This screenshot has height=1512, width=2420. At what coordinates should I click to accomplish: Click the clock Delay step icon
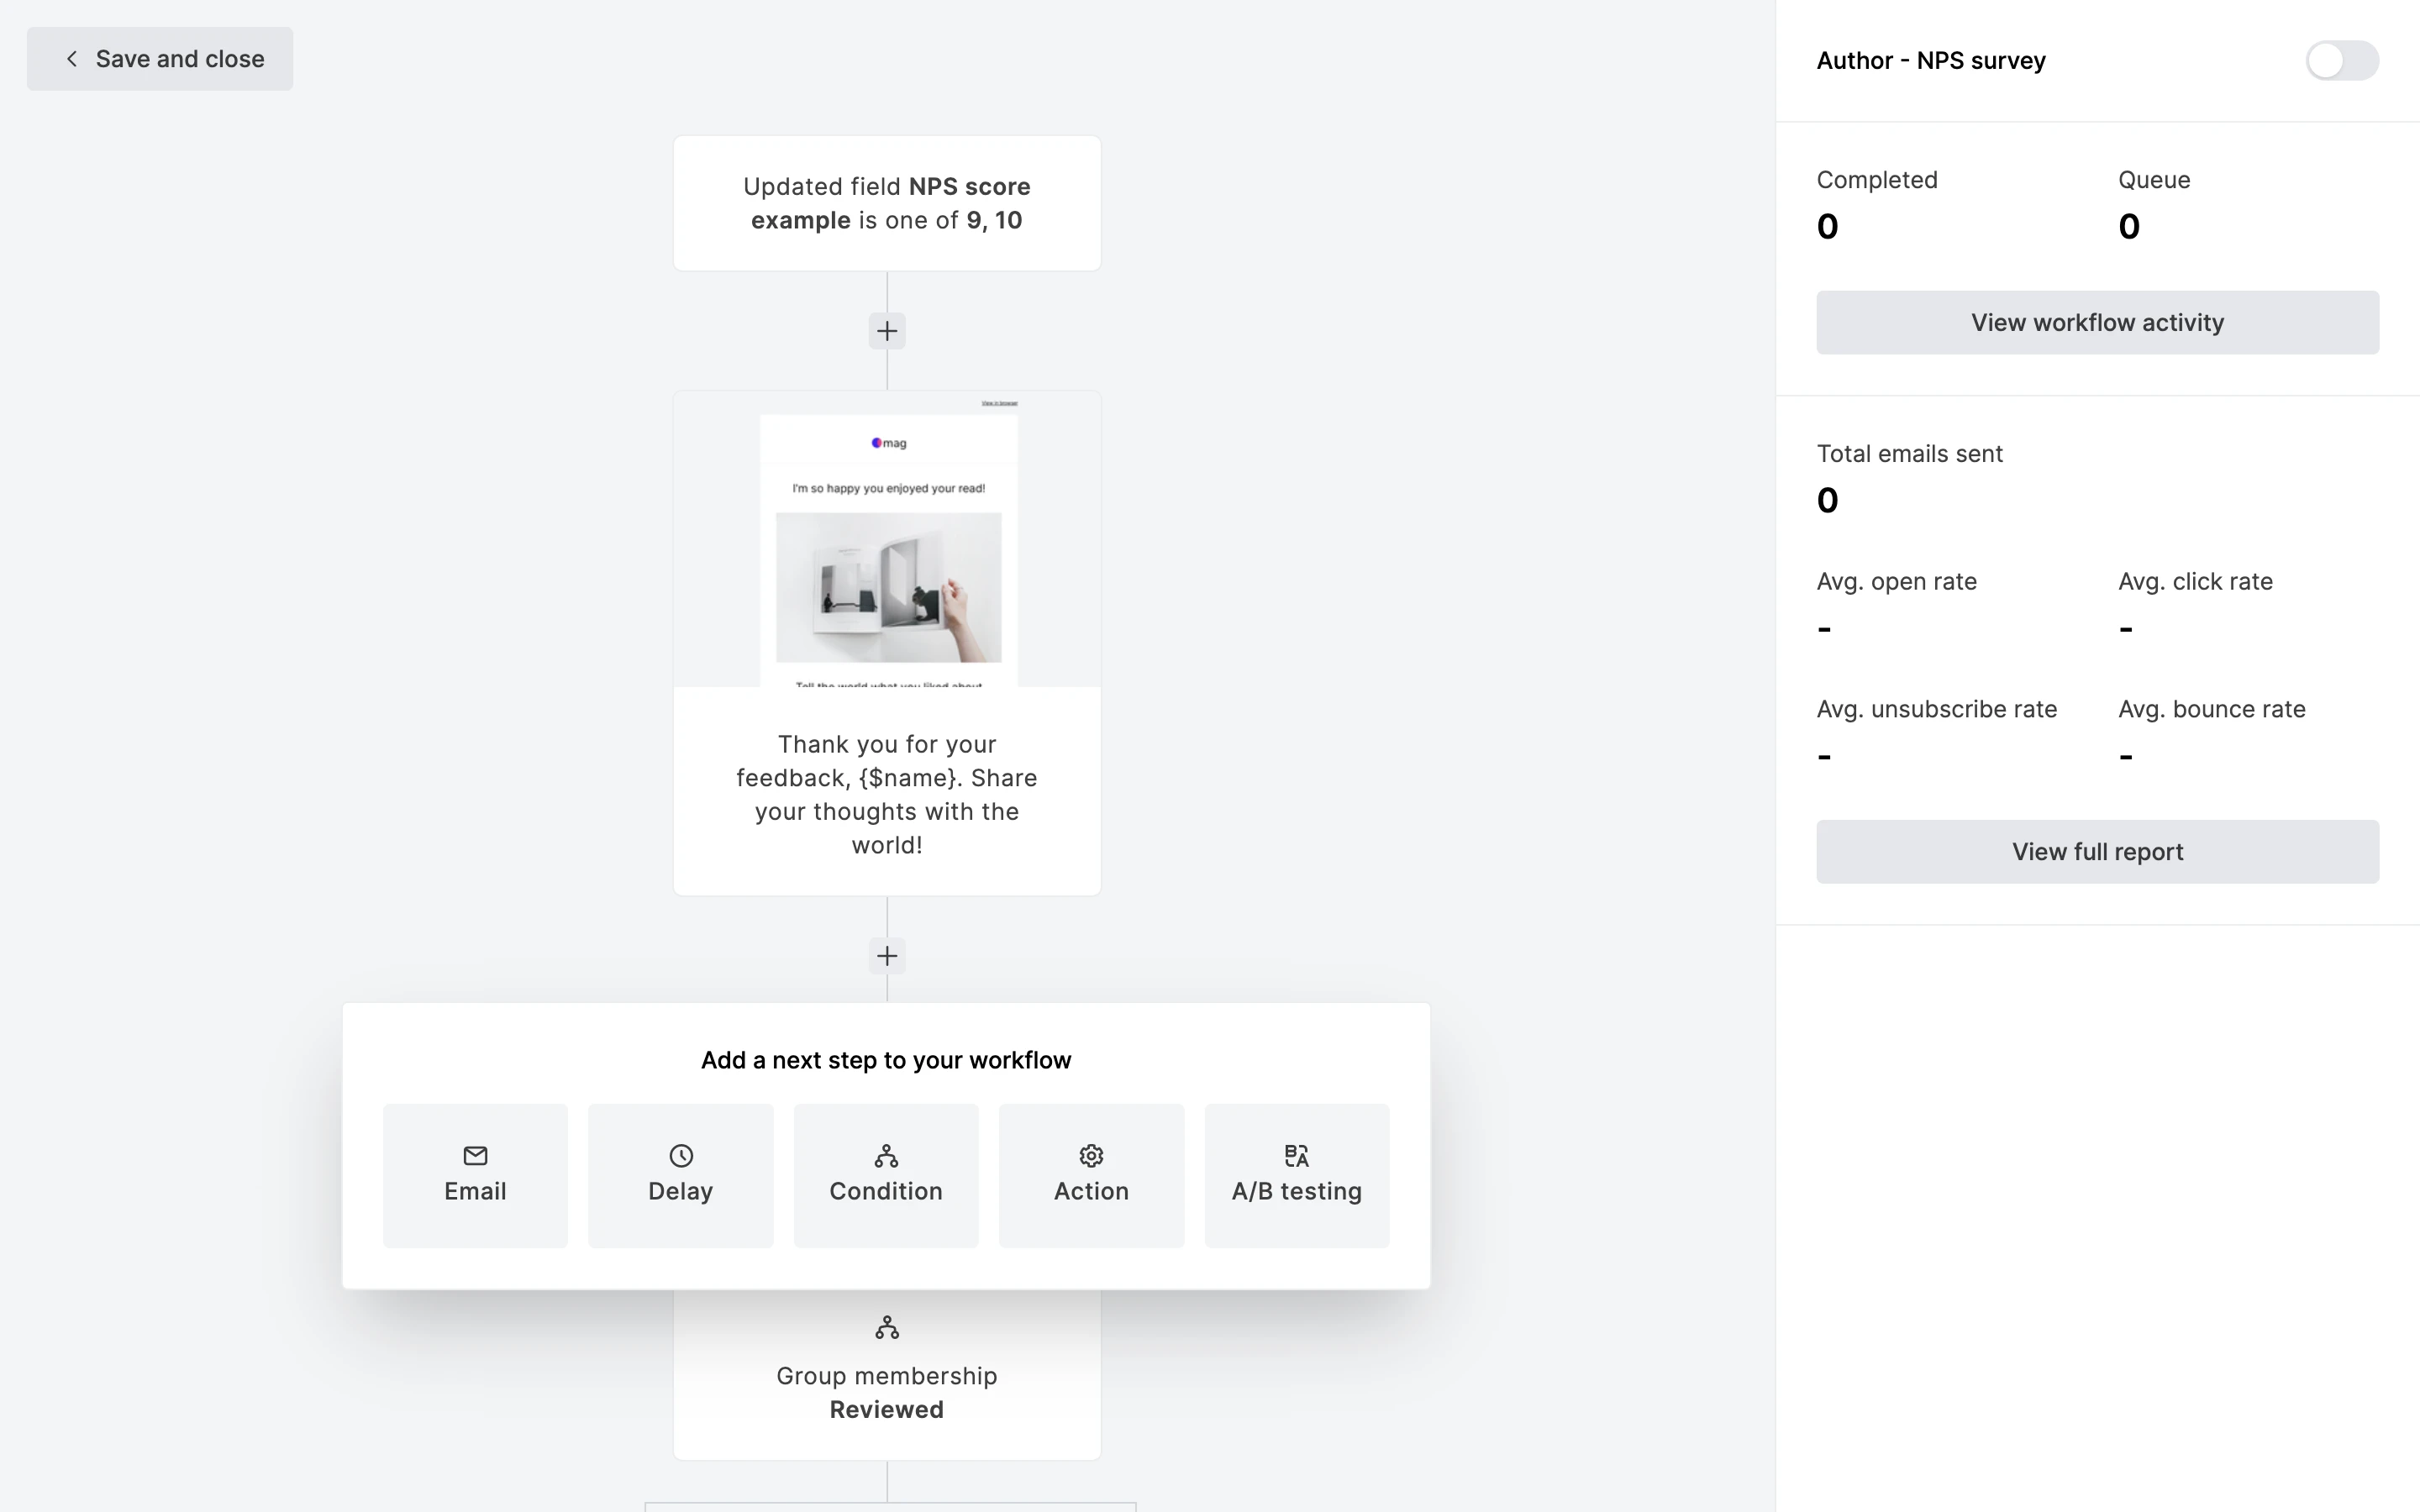[x=680, y=1155]
